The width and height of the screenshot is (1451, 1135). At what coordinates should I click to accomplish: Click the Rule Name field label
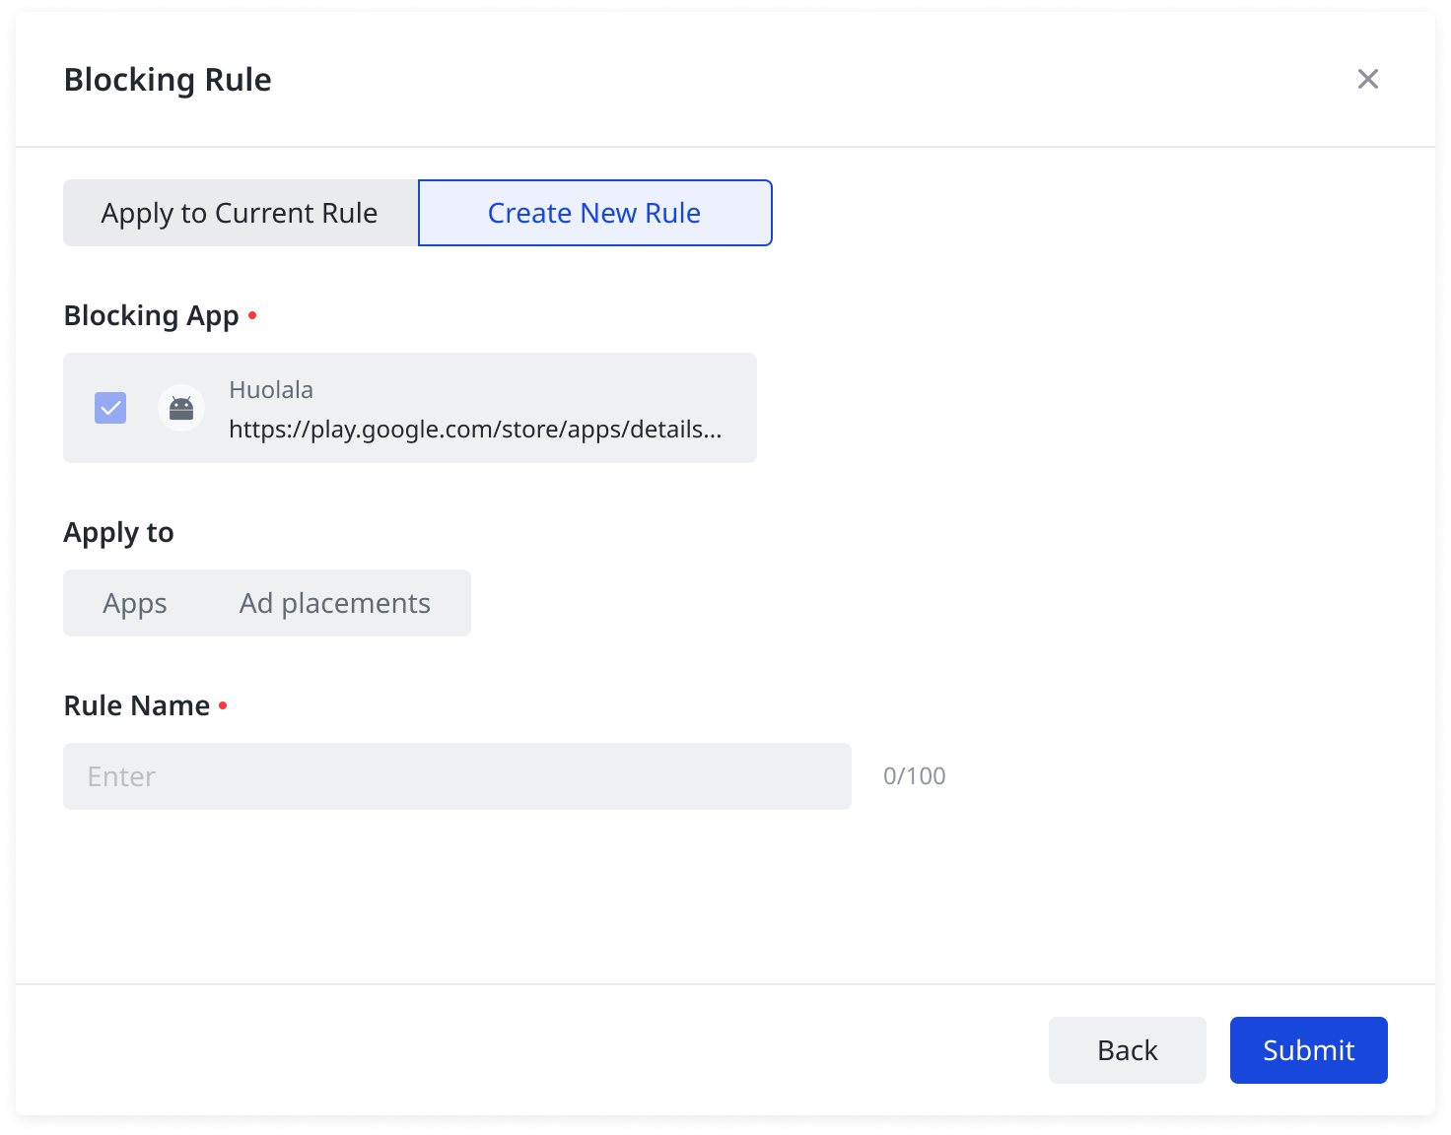click(137, 706)
